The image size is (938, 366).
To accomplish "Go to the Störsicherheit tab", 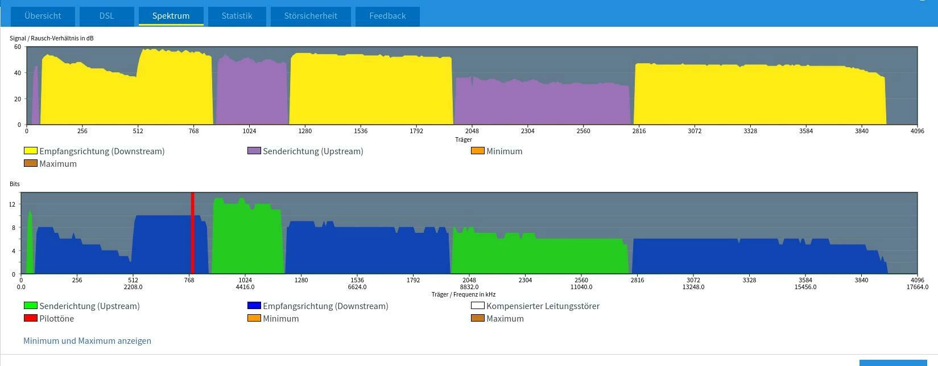I will (x=311, y=16).
